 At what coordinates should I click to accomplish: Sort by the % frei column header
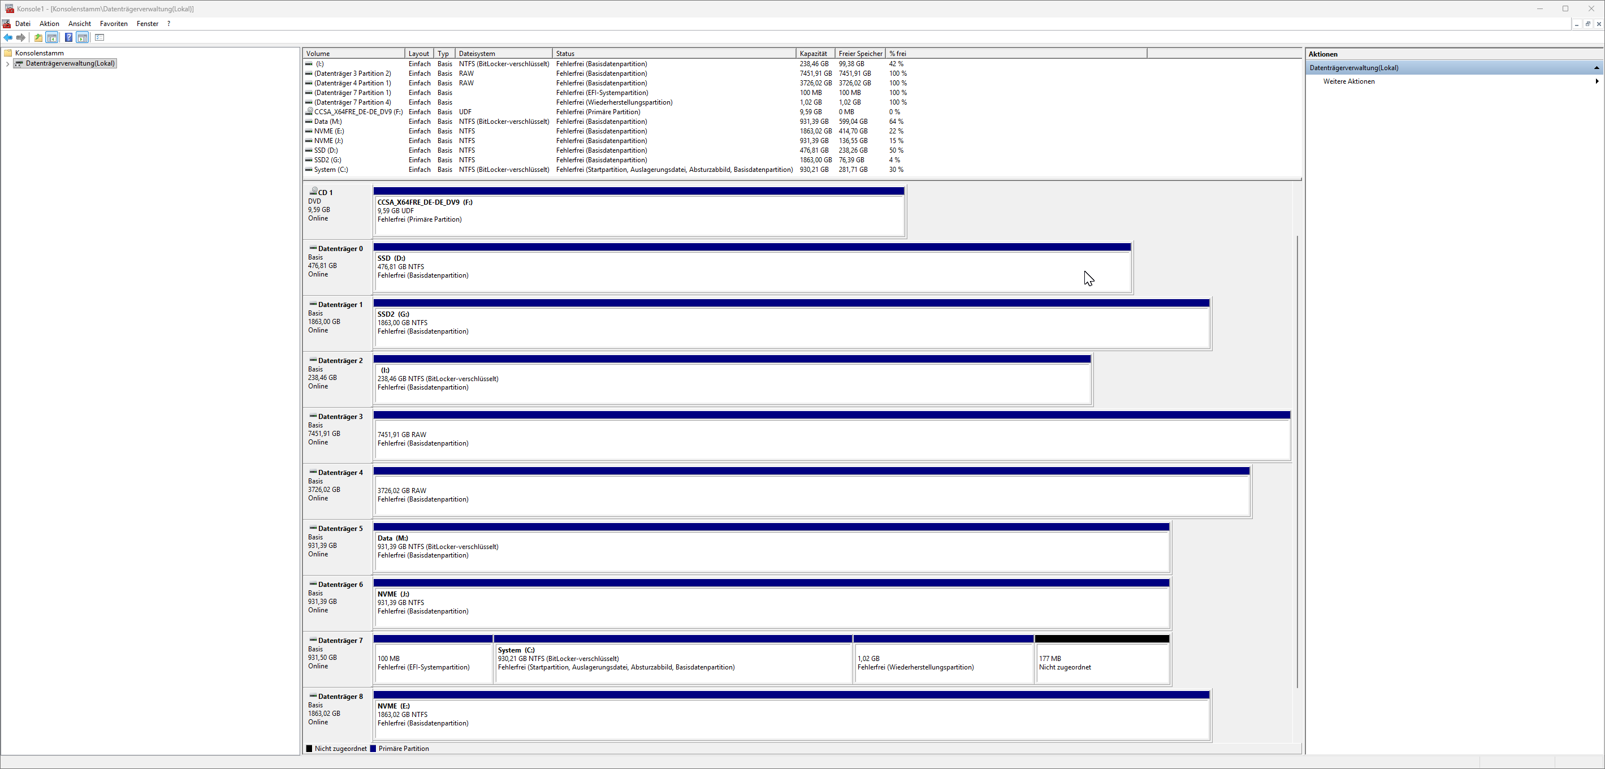click(x=1016, y=54)
